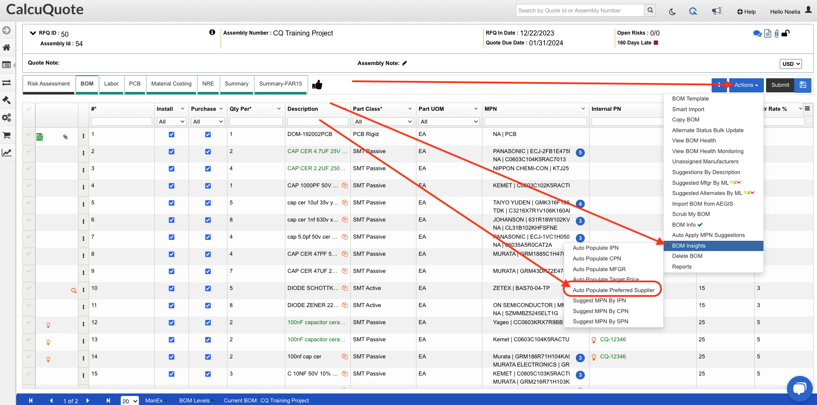Screen dimensions: 817x405
Task: Open the USD currency dropdown
Action: [790, 64]
